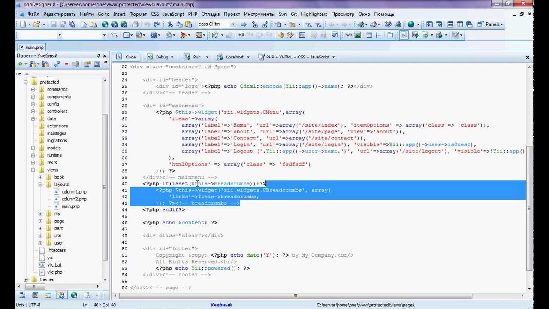549x309 pixels.
Task: Click the UTF-8 encoding status text
Action: [34, 305]
